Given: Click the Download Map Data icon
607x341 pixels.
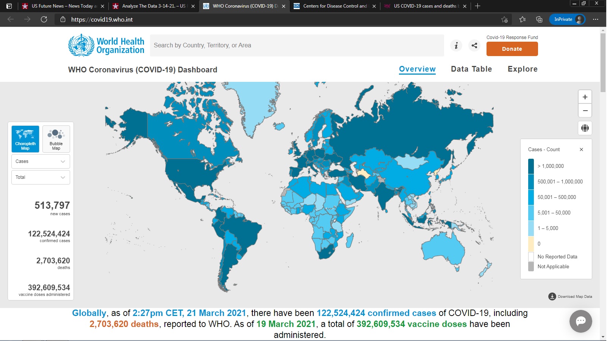Looking at the screenshot, I should (x=552, y=296).
